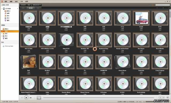Image resolution: width=171 pixels, height=103 pixels.
Task: Adjust the thumbnail size slider handle
Action: 163,8
